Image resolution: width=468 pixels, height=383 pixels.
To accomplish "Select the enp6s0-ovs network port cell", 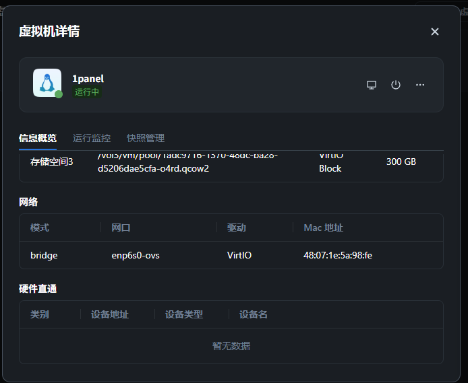I will [136, 255].
